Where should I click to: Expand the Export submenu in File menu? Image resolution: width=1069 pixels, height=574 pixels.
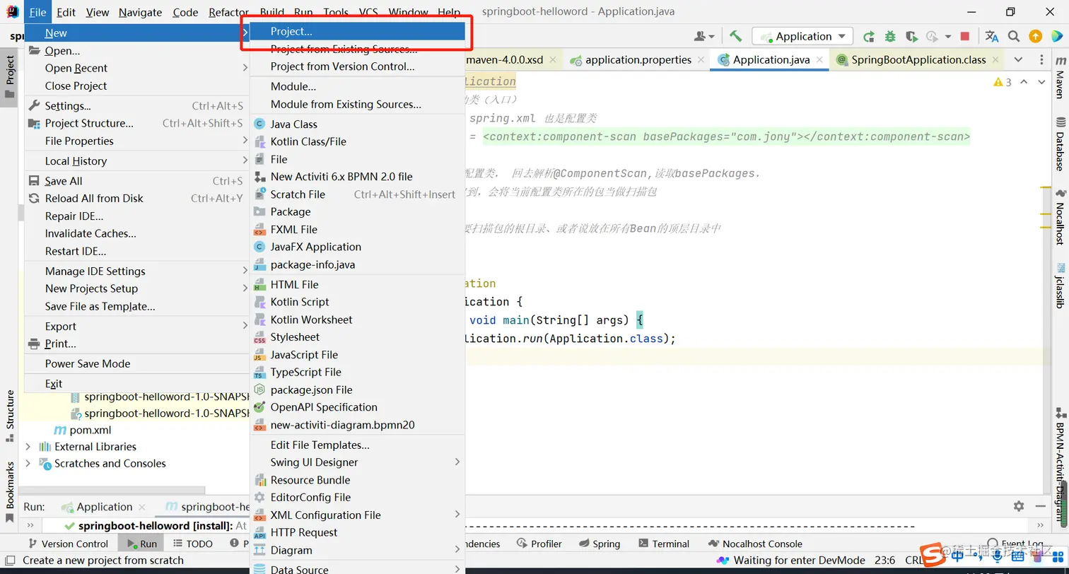coord(136,327)
